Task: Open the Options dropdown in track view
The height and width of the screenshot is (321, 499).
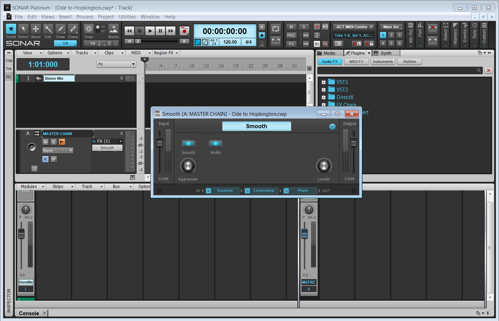Action: tap(57, 53)
